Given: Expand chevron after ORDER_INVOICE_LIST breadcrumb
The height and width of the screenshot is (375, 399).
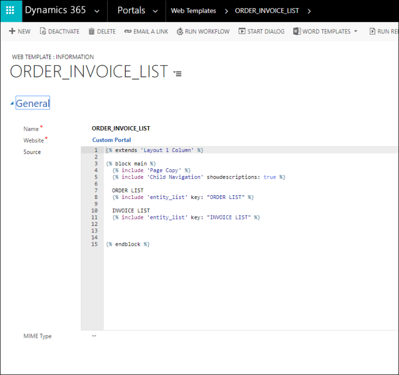Looking at the screenshot, I should point(309,11).
